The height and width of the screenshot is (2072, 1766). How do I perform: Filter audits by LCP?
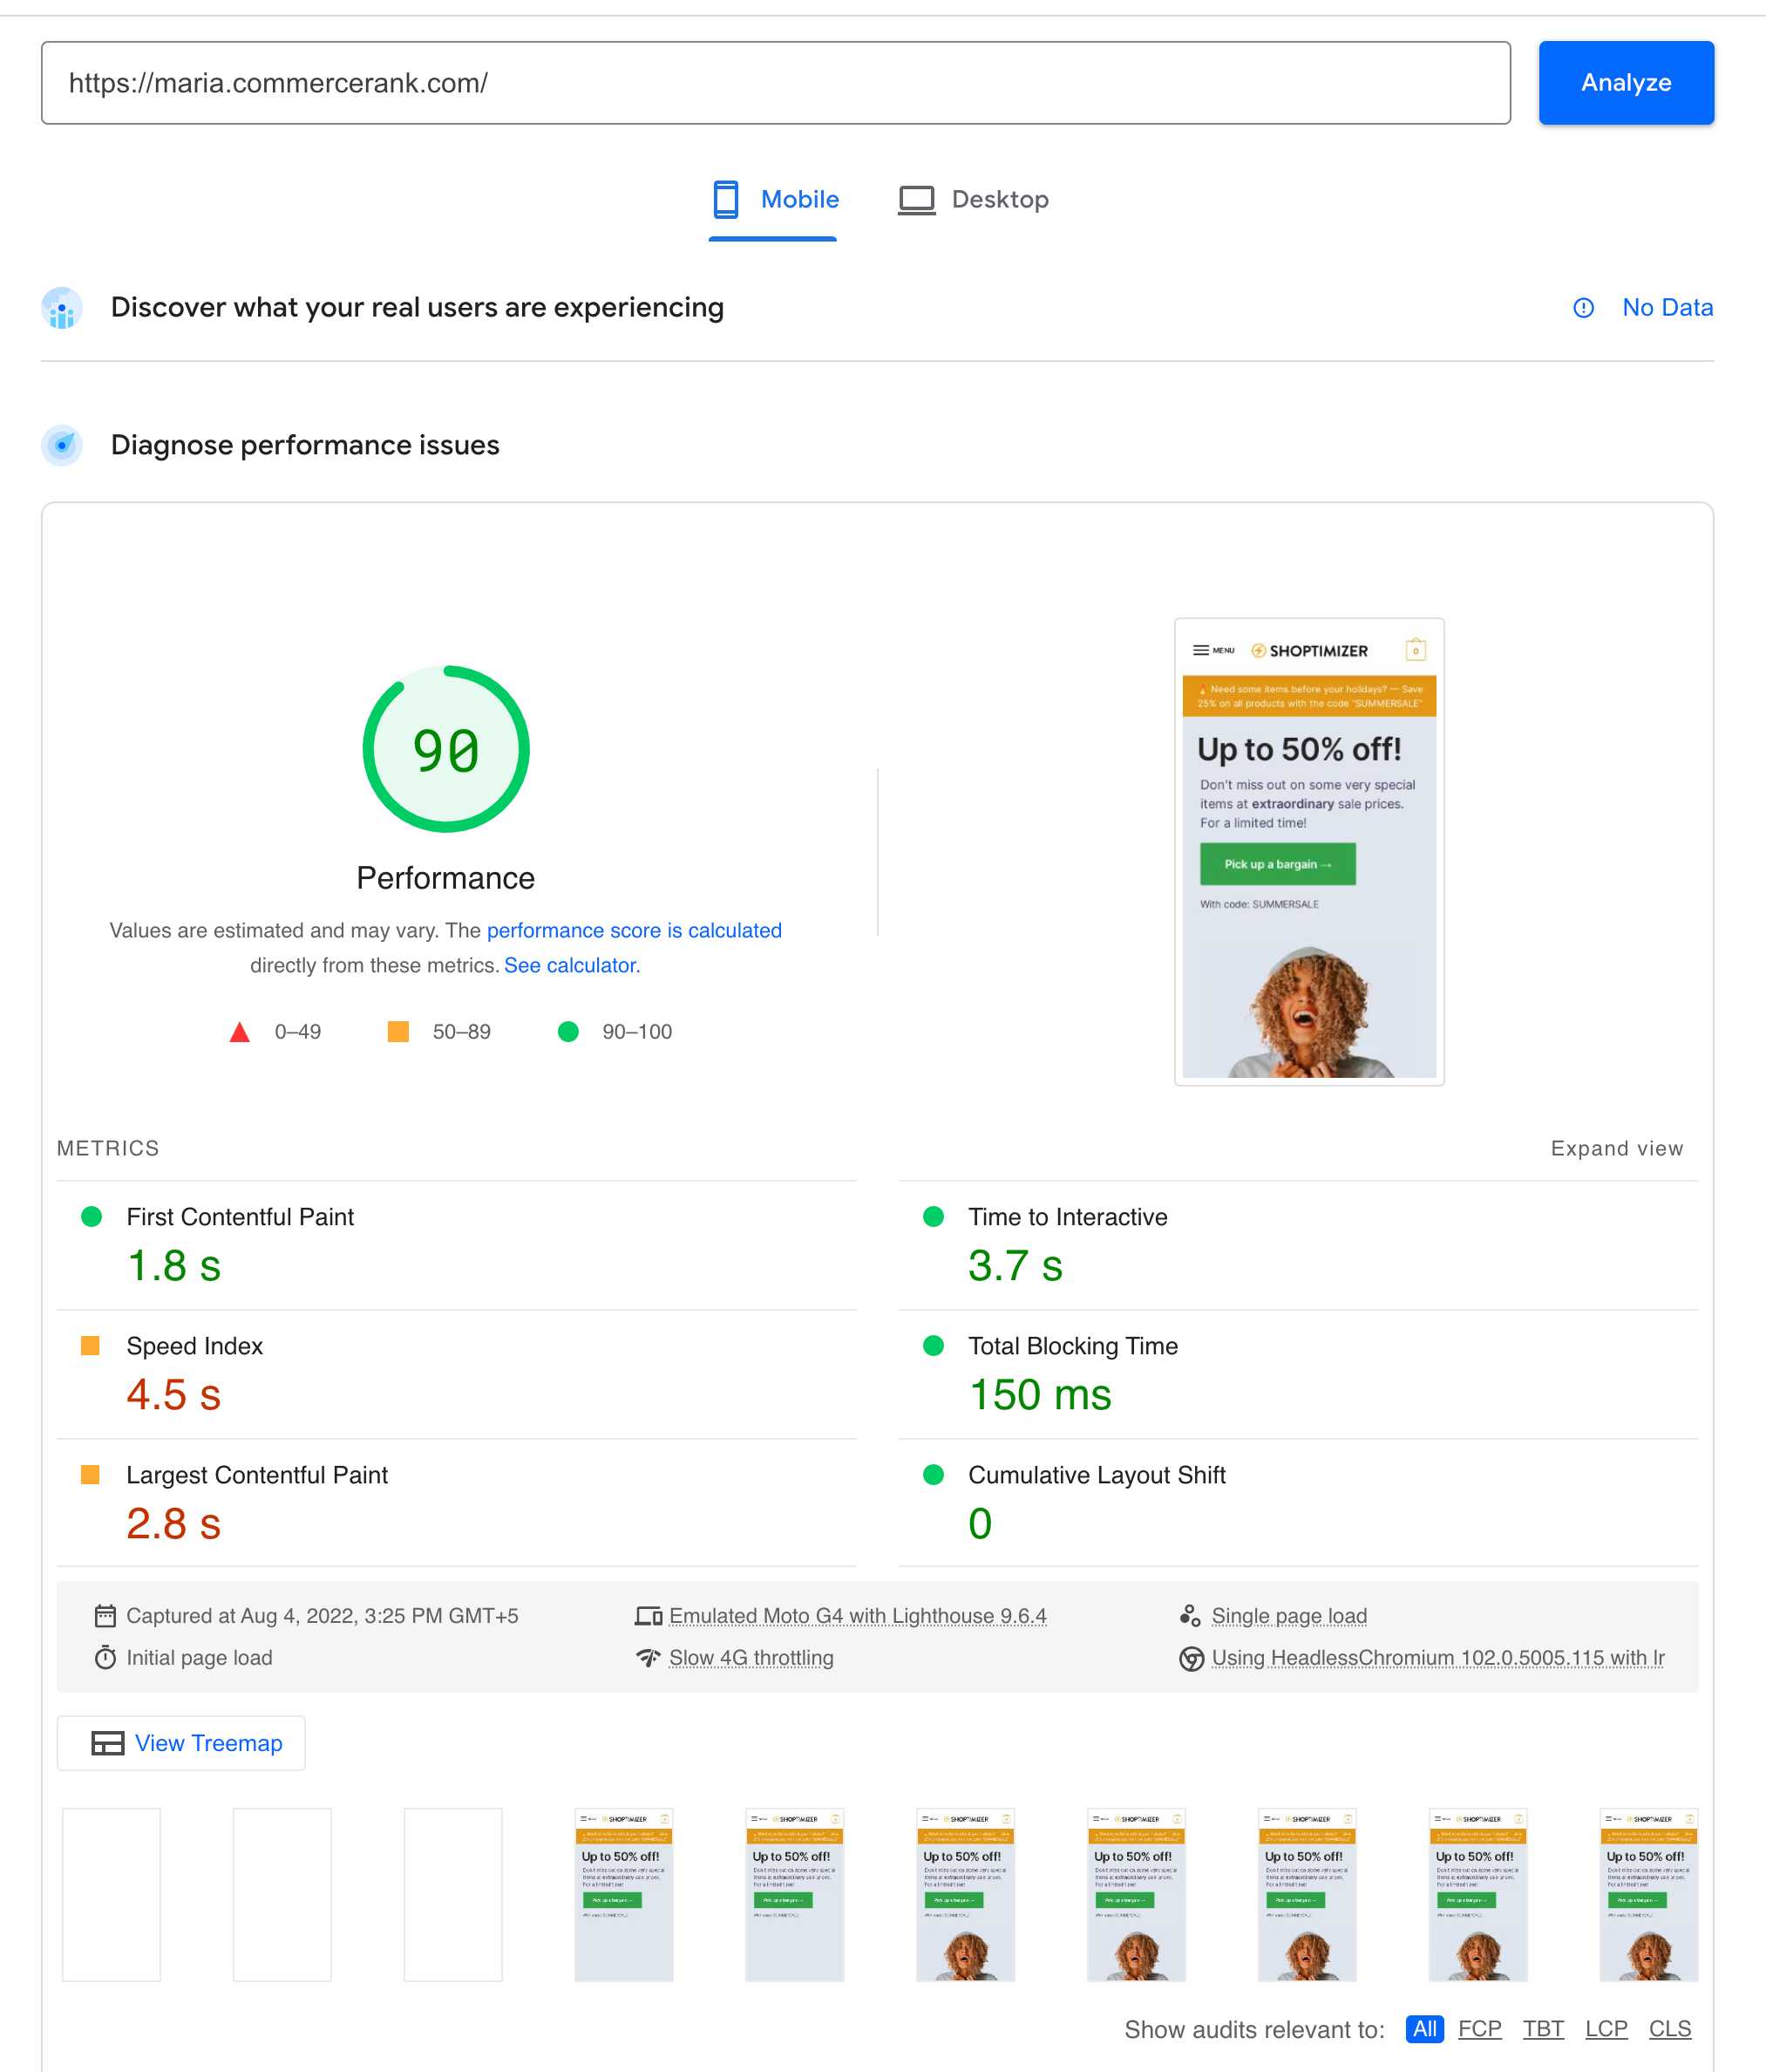(x=1606, y=2029)
